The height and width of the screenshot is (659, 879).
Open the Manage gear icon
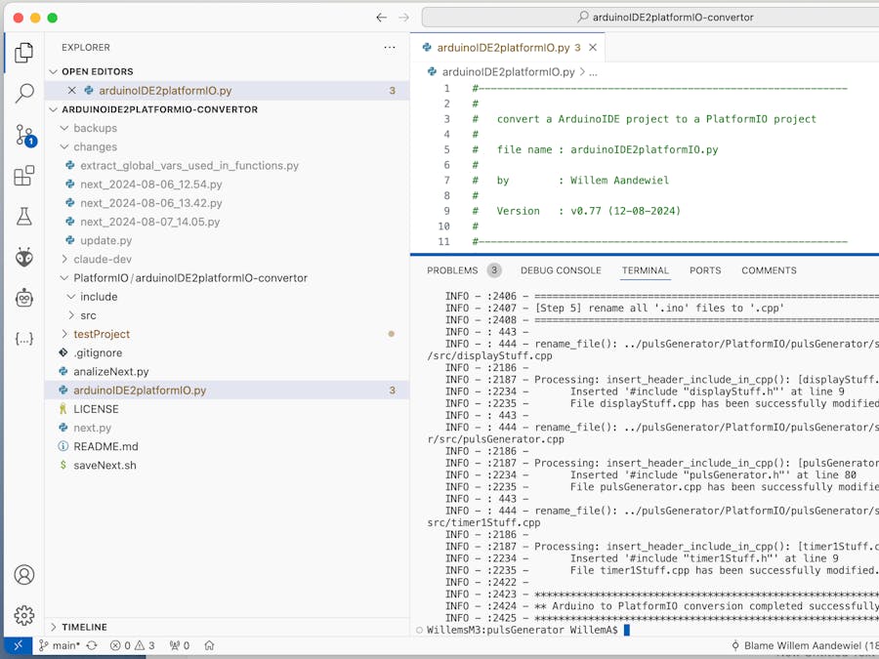(24, 616)
